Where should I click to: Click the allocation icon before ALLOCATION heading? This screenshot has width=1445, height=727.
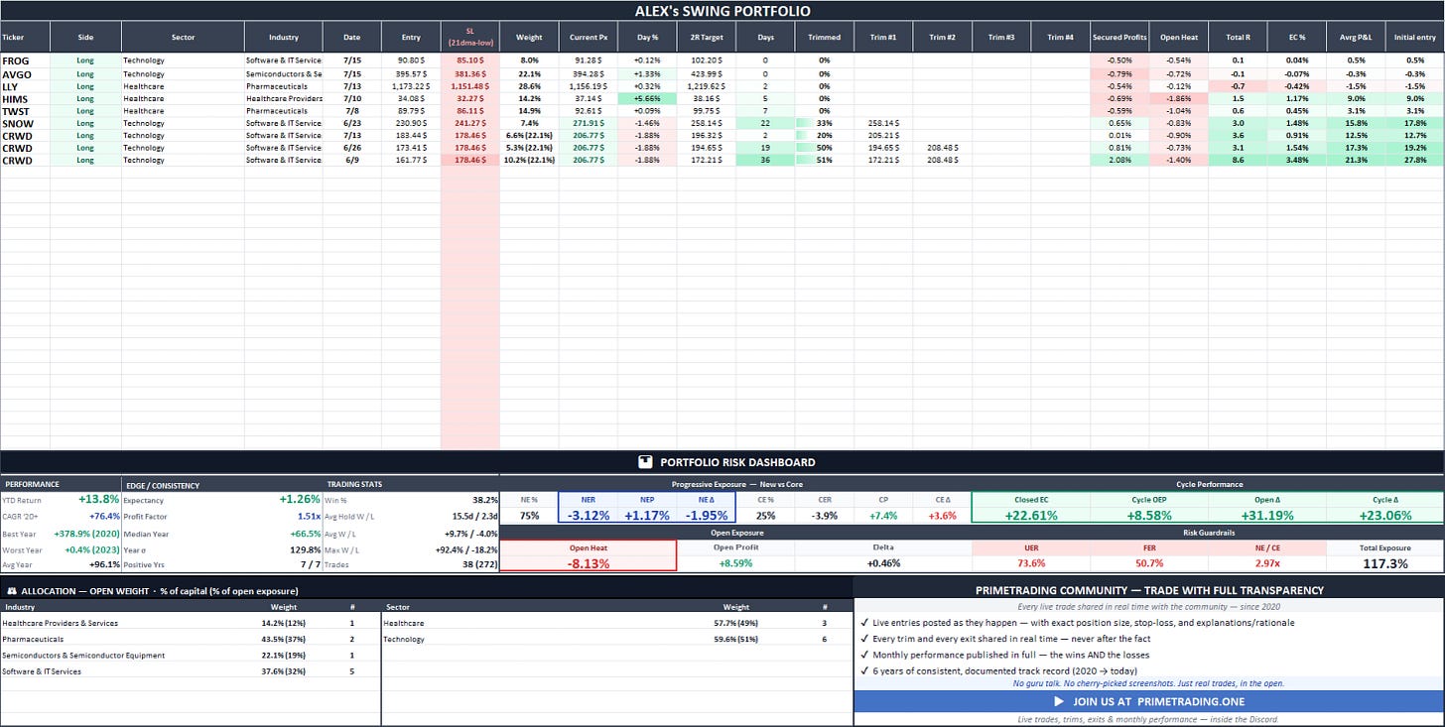[11, 590]
